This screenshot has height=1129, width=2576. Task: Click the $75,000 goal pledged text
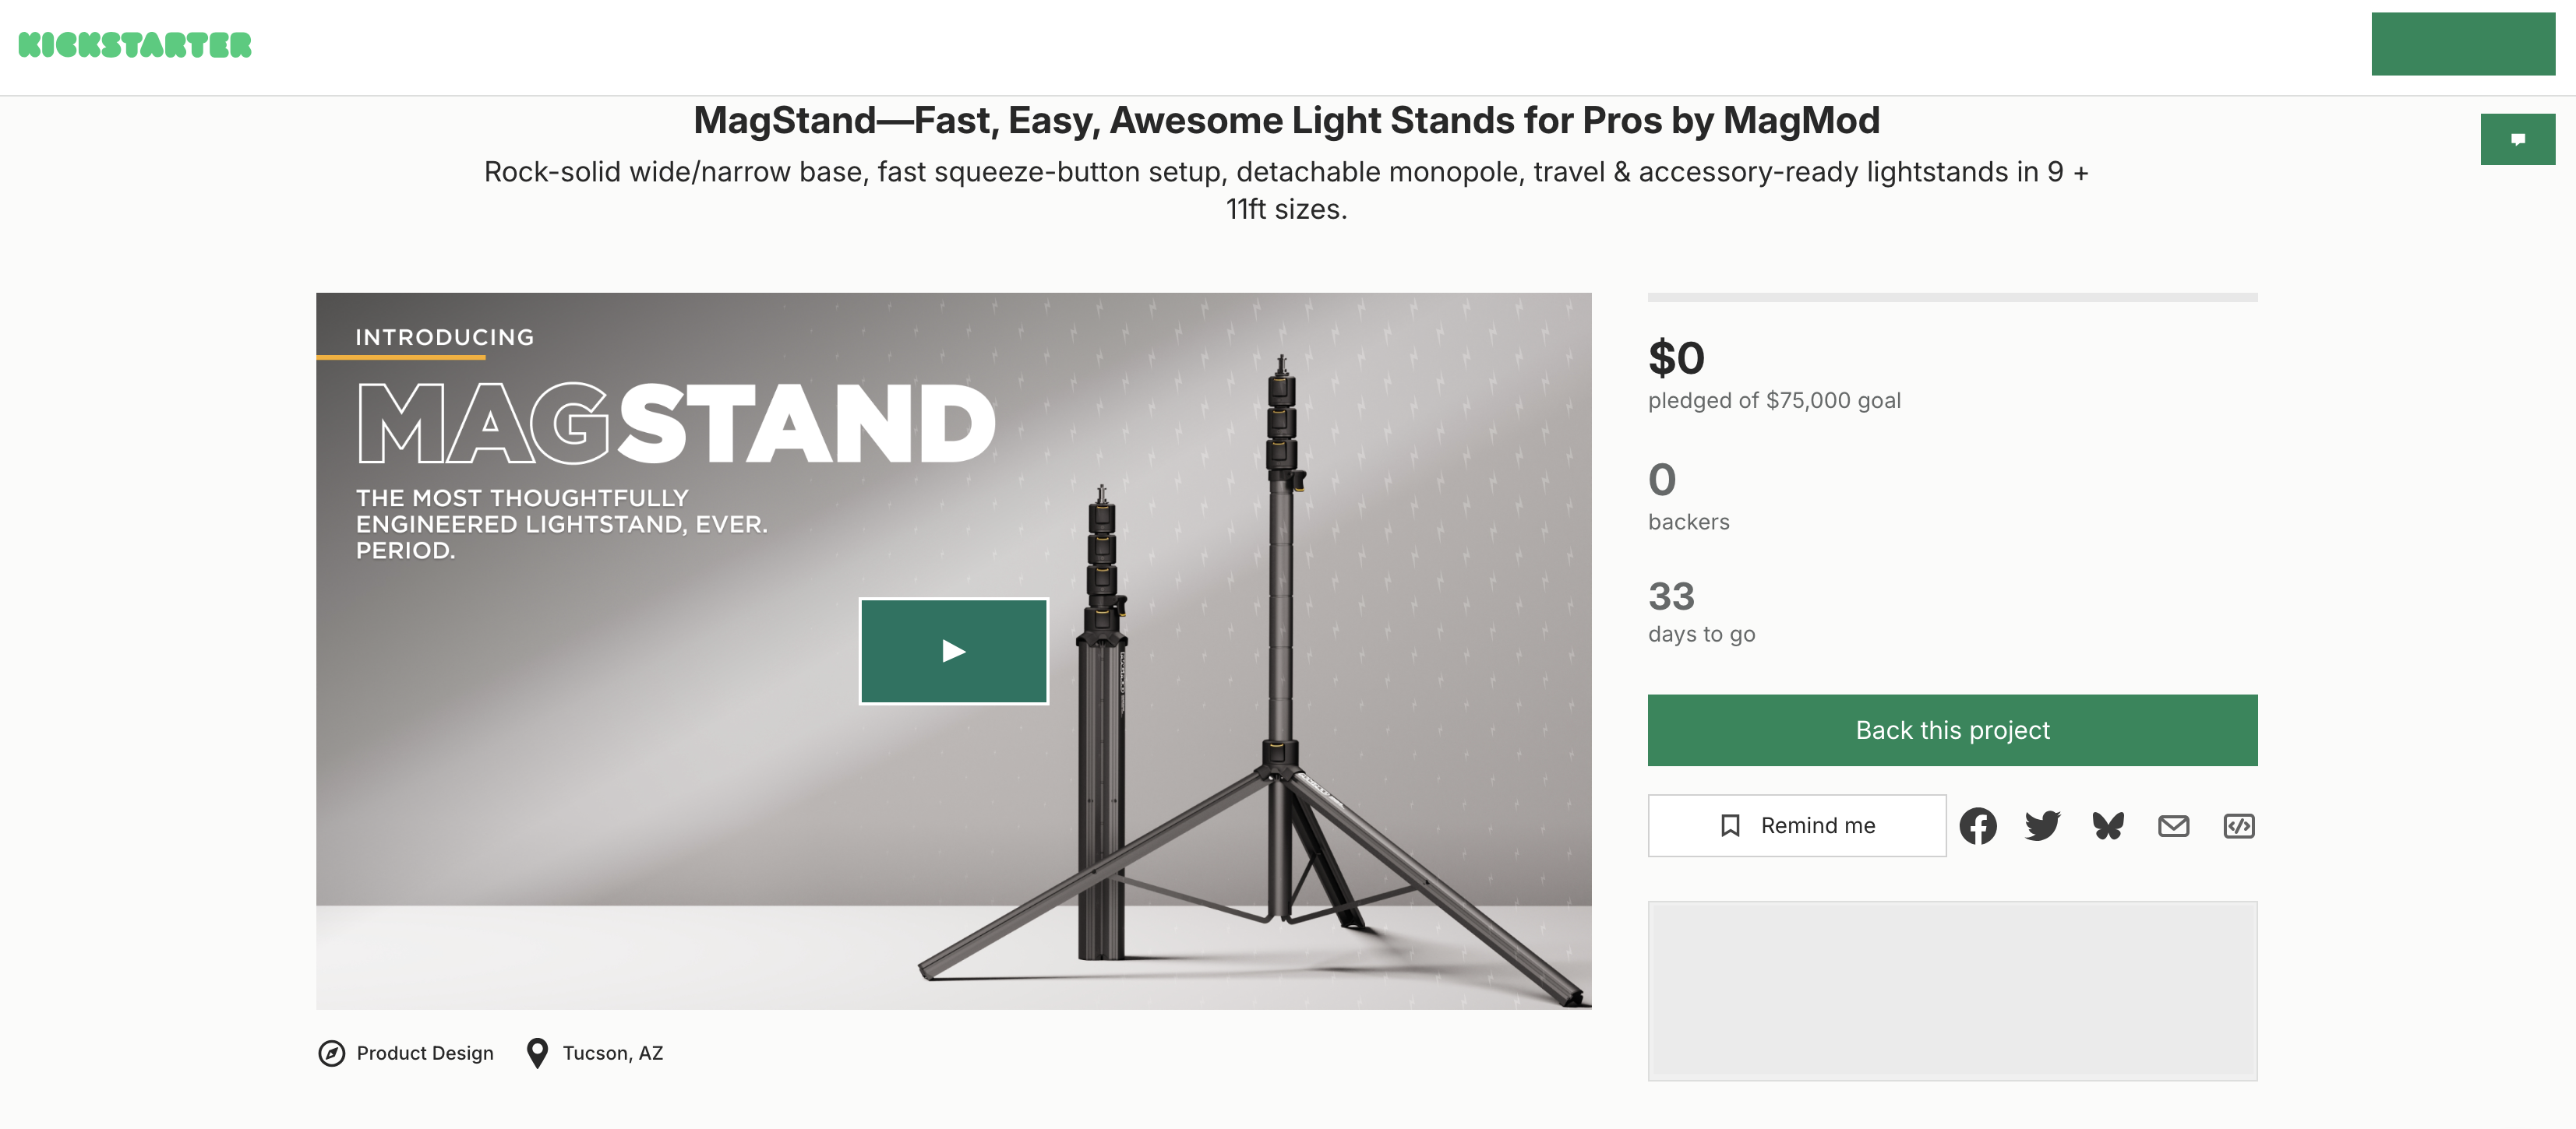click(1774, 401)
